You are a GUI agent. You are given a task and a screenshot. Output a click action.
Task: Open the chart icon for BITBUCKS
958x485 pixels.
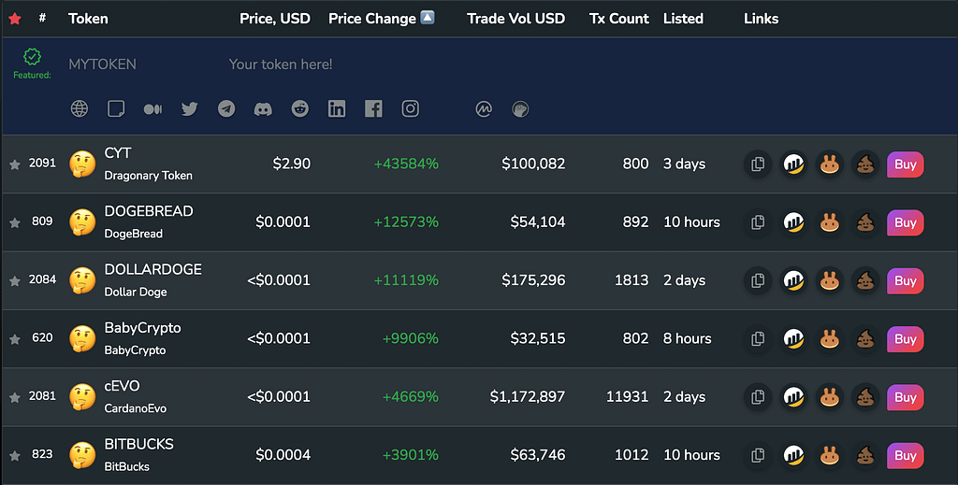(793, 455)
